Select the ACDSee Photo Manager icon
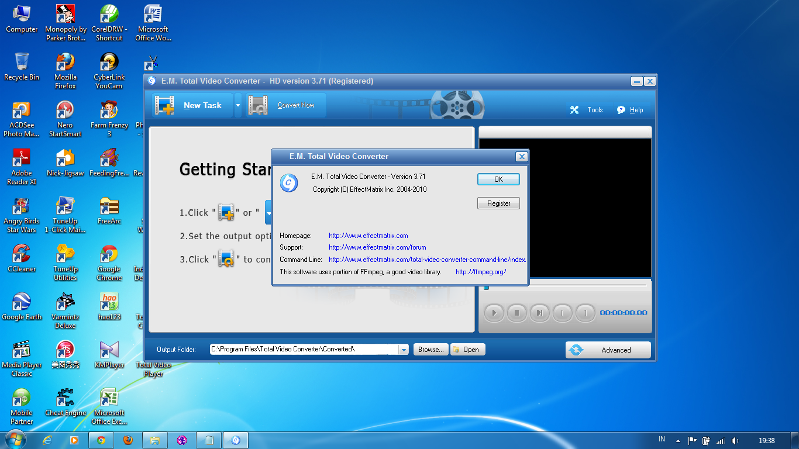The width and height of the screenshot is (799, 449). coord(22,119)
